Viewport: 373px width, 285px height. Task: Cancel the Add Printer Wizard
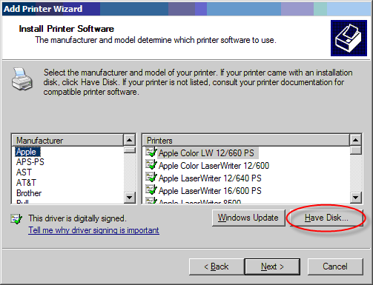[x=335, y=266]
